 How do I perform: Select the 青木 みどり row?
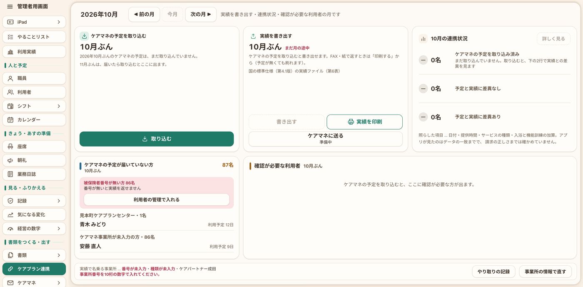pos(157,225)
